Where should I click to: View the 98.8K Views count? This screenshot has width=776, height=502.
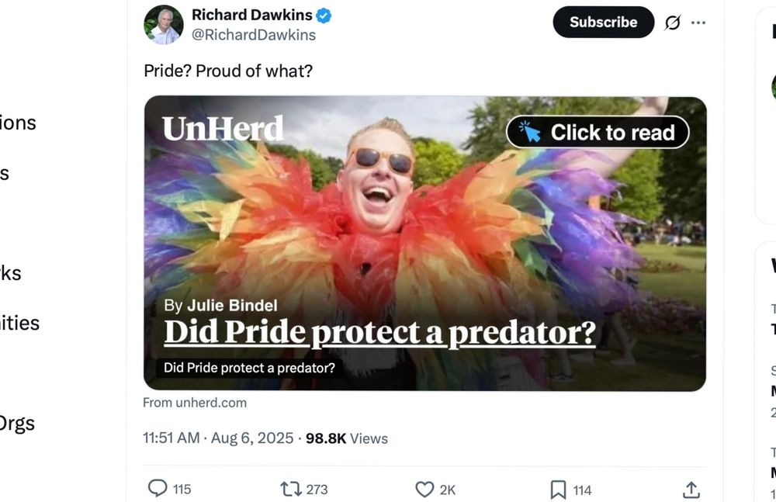[x=346, y=438]
